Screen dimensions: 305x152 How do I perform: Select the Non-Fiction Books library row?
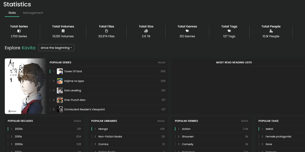[x=128, y=137]
